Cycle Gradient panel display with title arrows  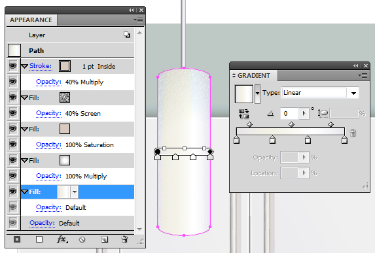tap(234, 75)
